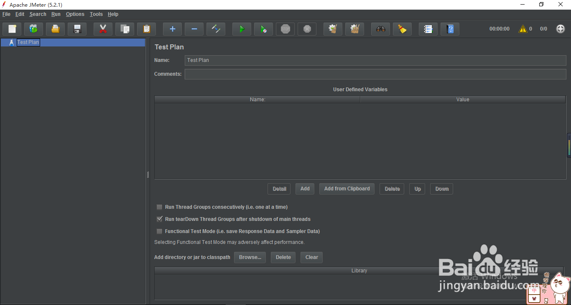Click the Stop test toolbar icon
This screenshot has height=305, width=571.
pyautogui.click(x=285, y=29)
